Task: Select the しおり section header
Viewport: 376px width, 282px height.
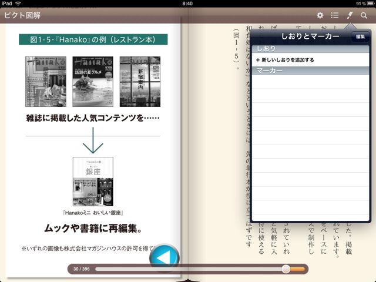Action: [310, 49]
